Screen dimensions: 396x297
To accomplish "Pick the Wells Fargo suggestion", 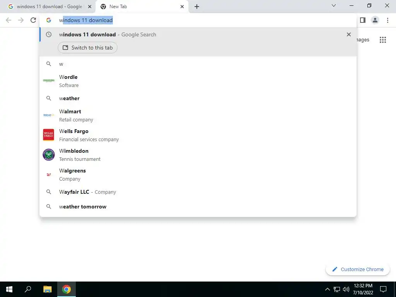I will coord(198,135).
